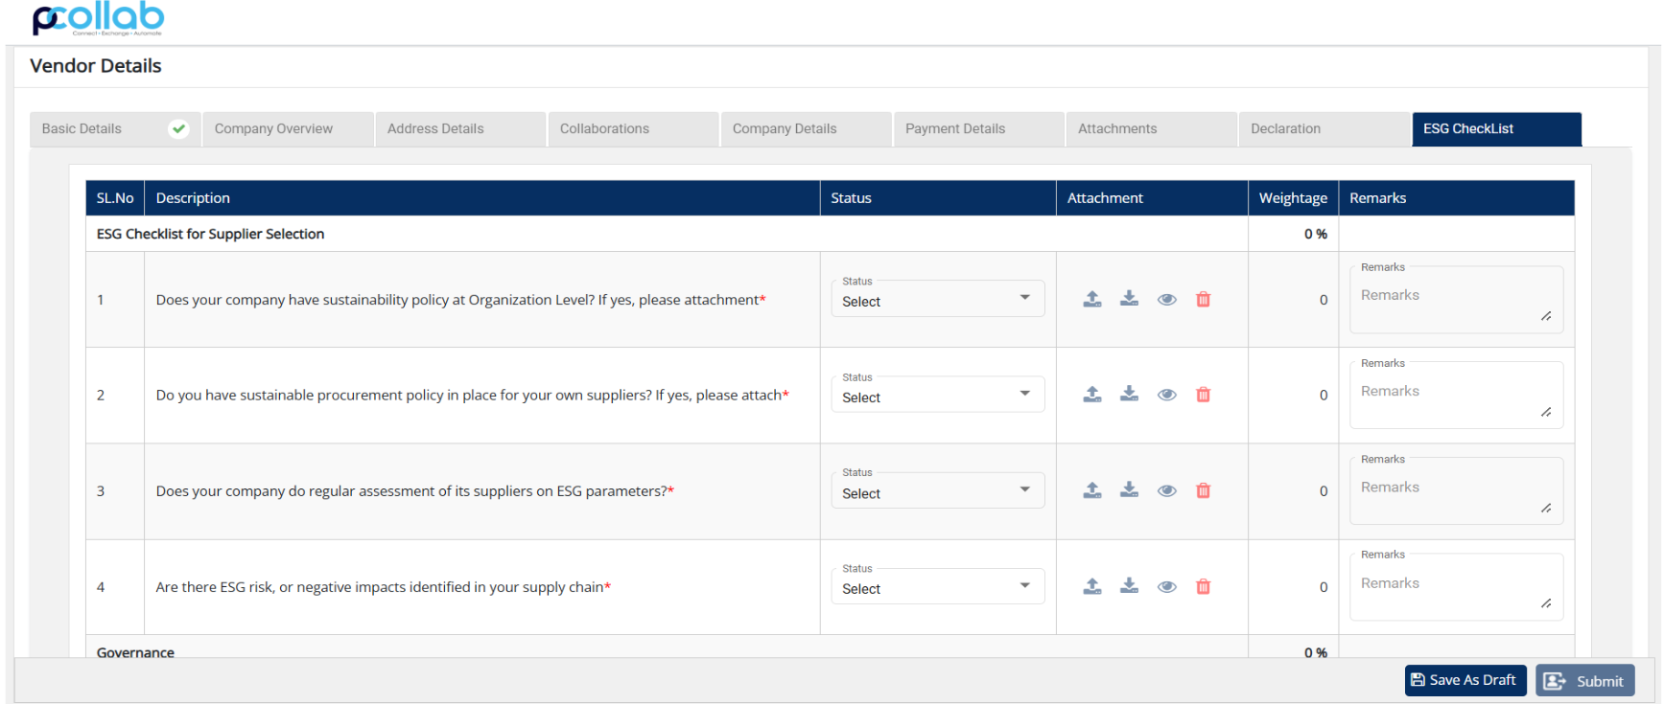Click the green checkmark on Basic Details tab
Viewport: 1664px width, 704px height.
(x=178, y=128)
